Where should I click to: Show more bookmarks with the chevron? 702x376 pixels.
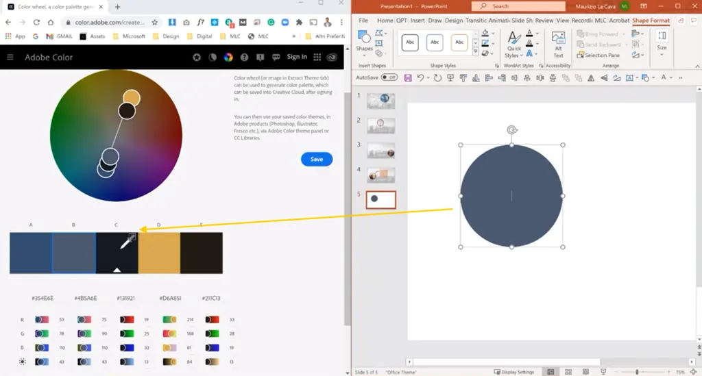[293, 36]
